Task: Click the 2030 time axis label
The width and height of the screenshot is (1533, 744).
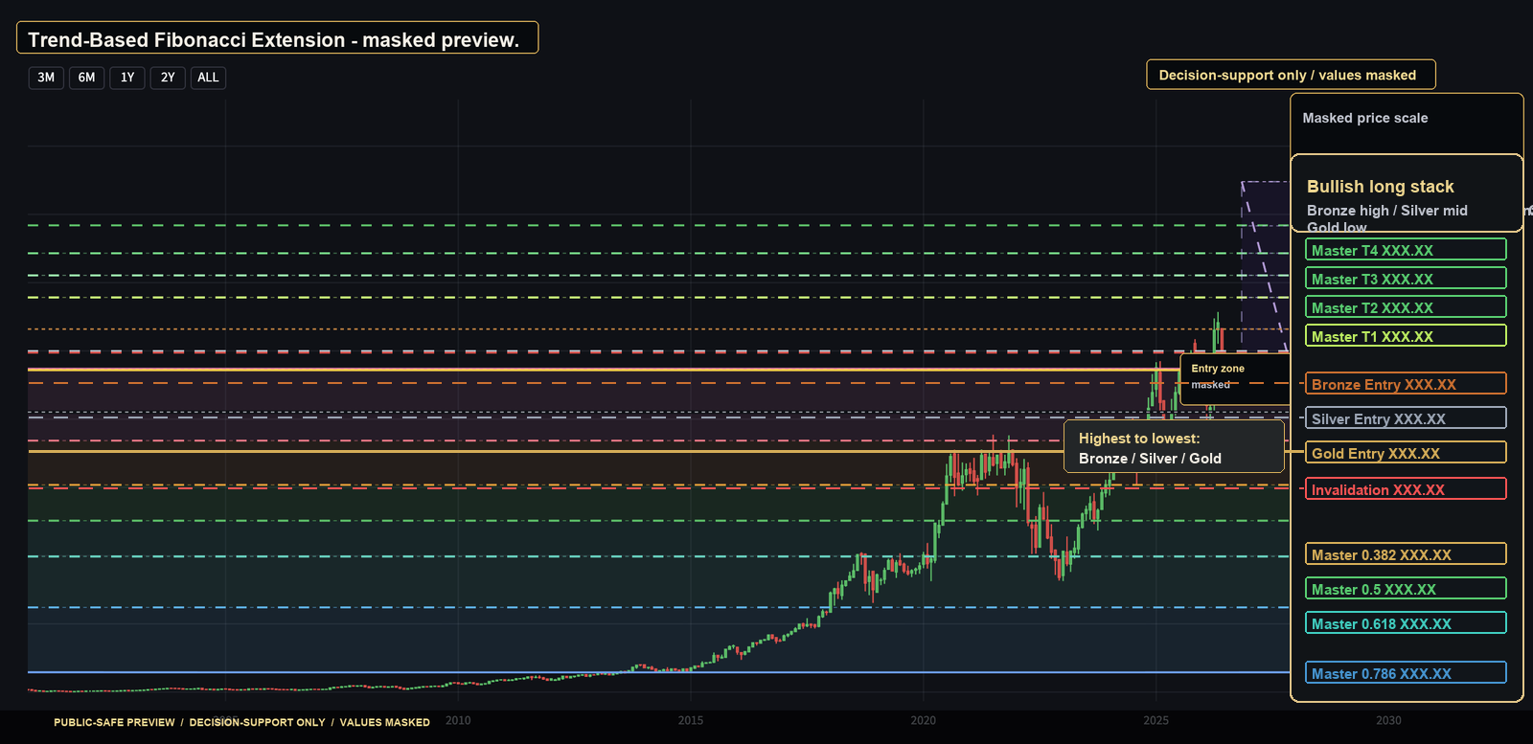Action: point(1388,720)
